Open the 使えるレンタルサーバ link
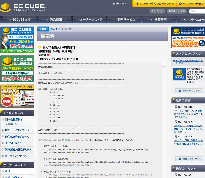 pyautogui.click(x=17, y=130)
